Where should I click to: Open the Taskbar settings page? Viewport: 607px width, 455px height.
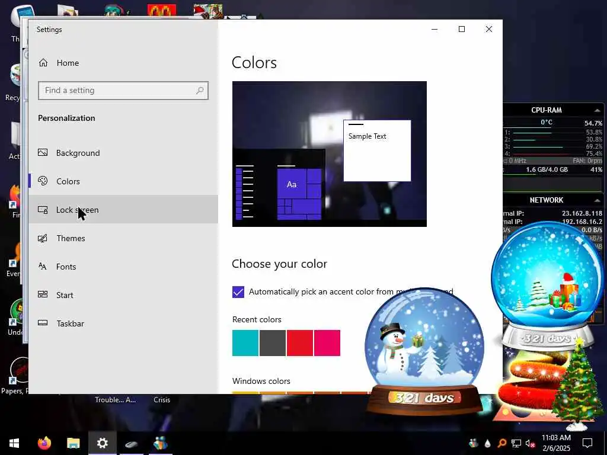[x=123, y=323]
